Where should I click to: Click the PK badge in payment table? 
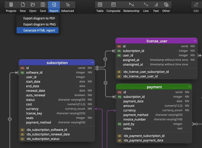[120, 92]
